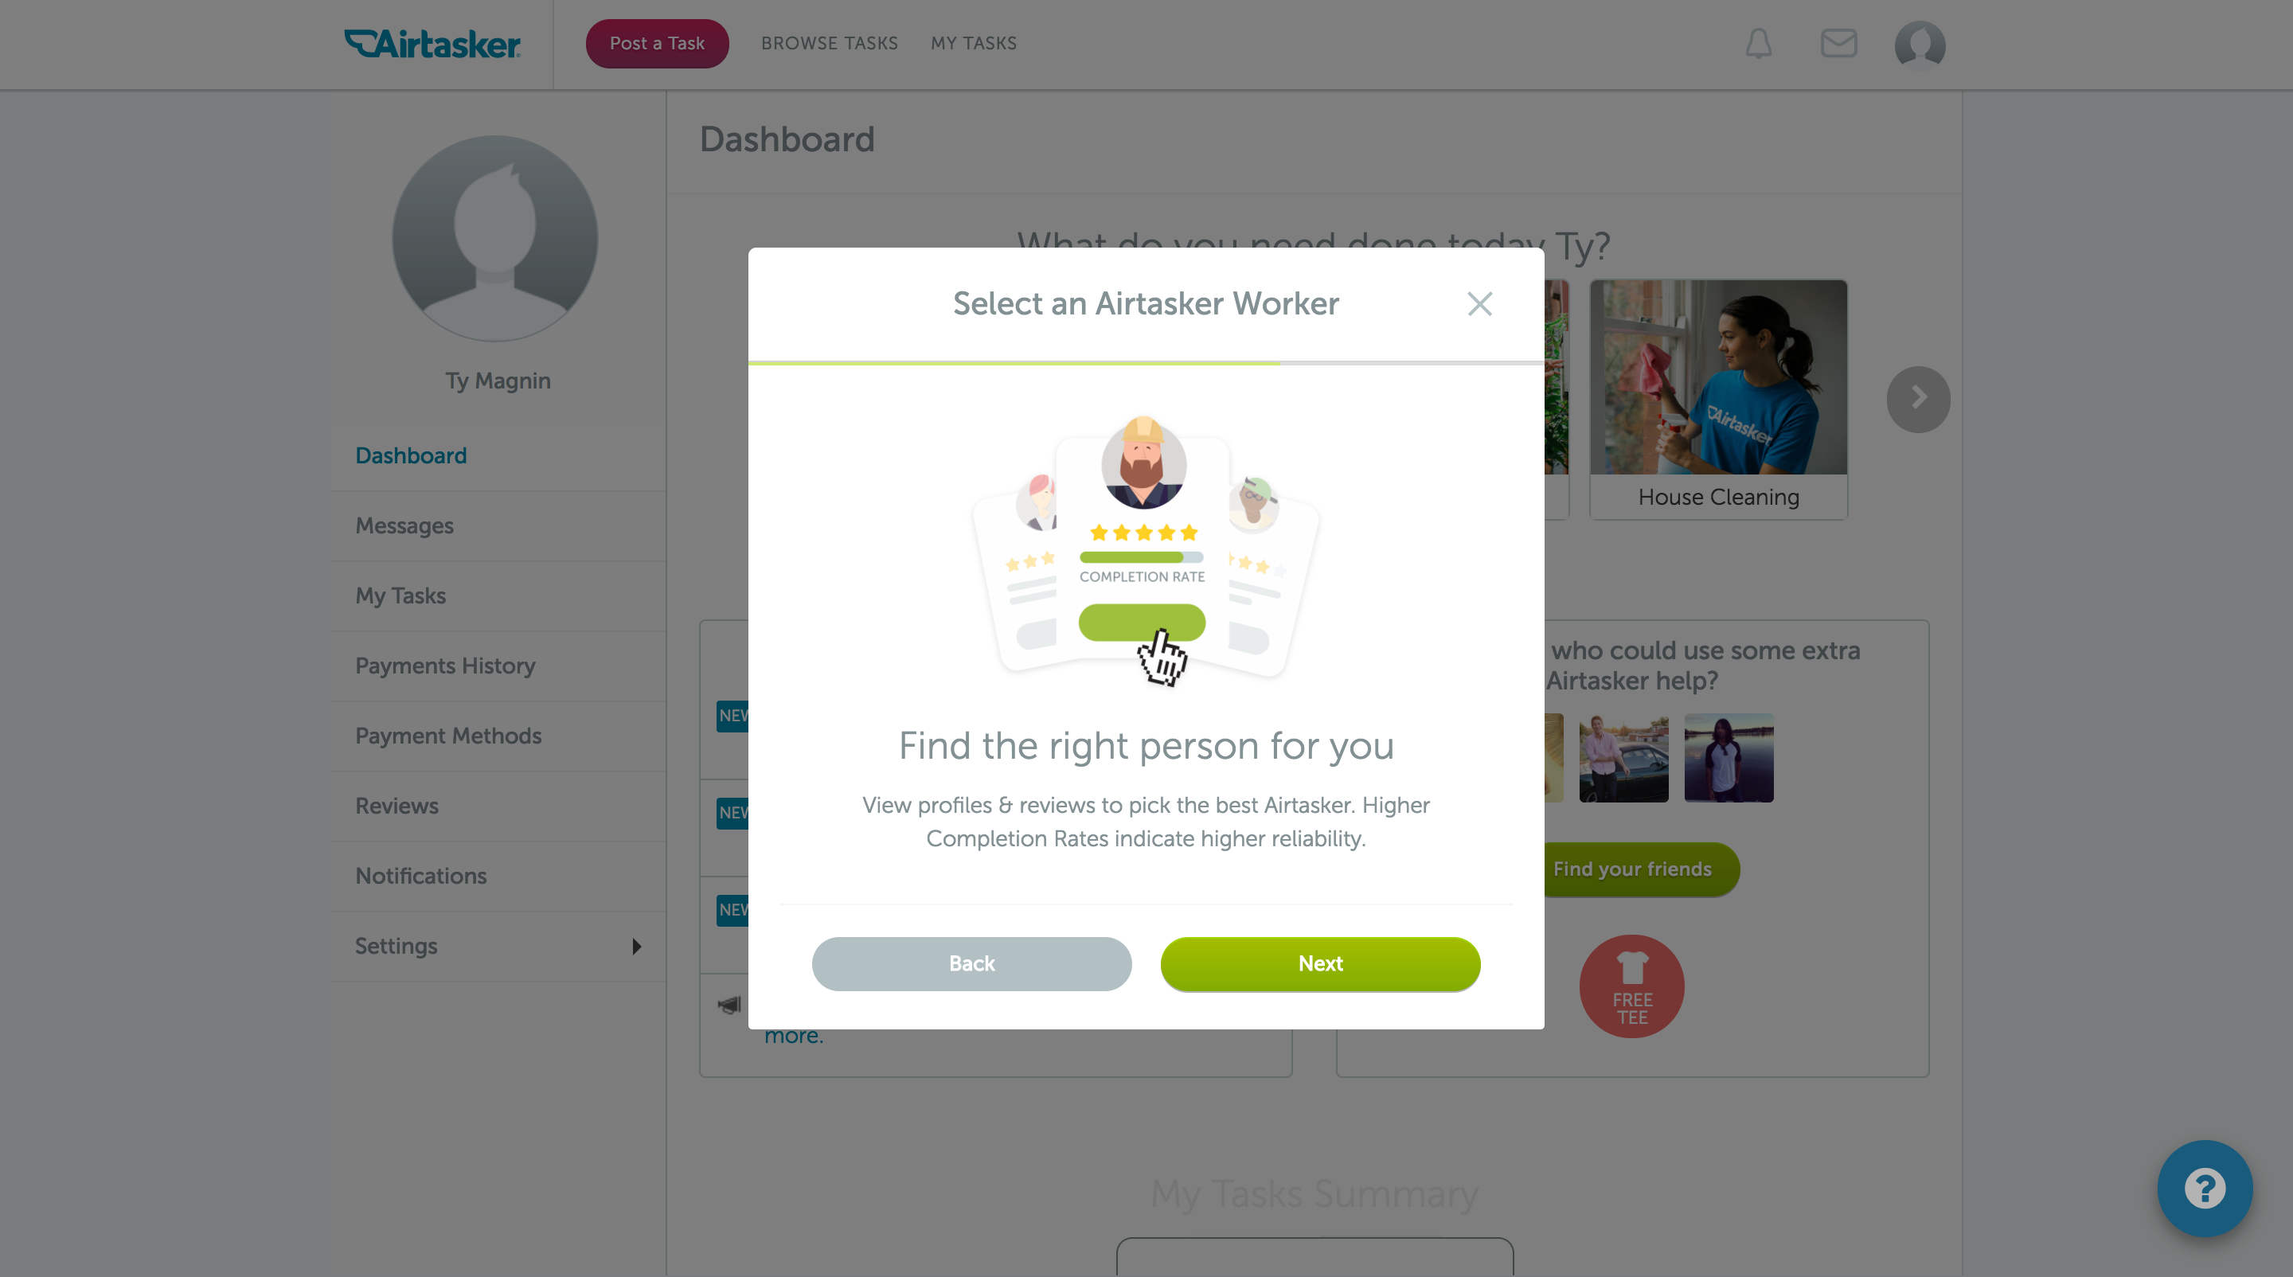This screenshot has width=2293, height=1277.
Task: Open the notifications bell icon
Action: tap(1758, 44)
